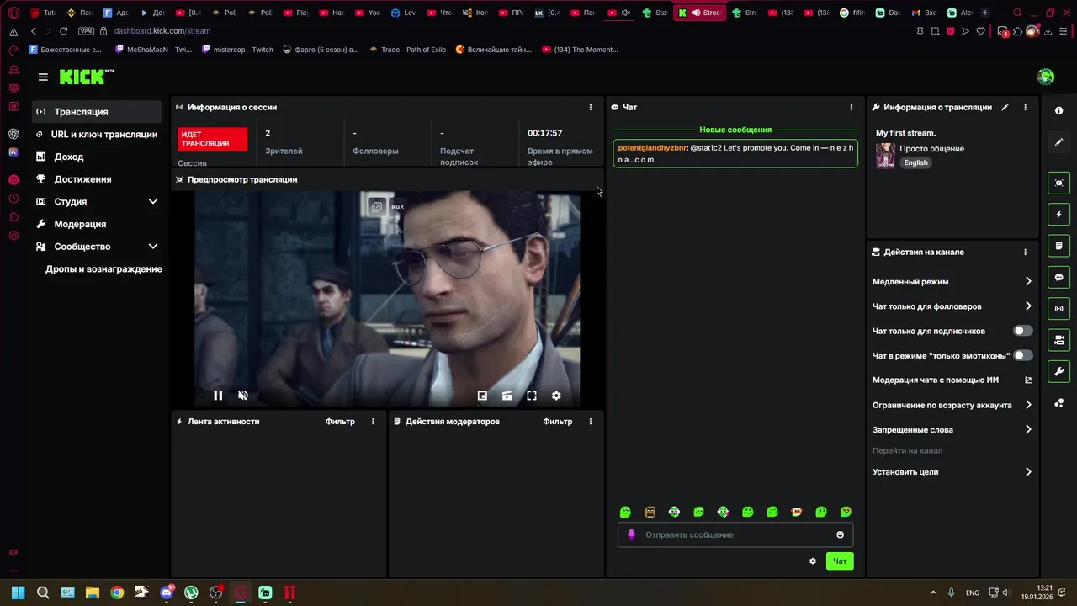Expand the Студия sidebar section
Viewport: 1077px width, 606px height.
click(153, 202)
